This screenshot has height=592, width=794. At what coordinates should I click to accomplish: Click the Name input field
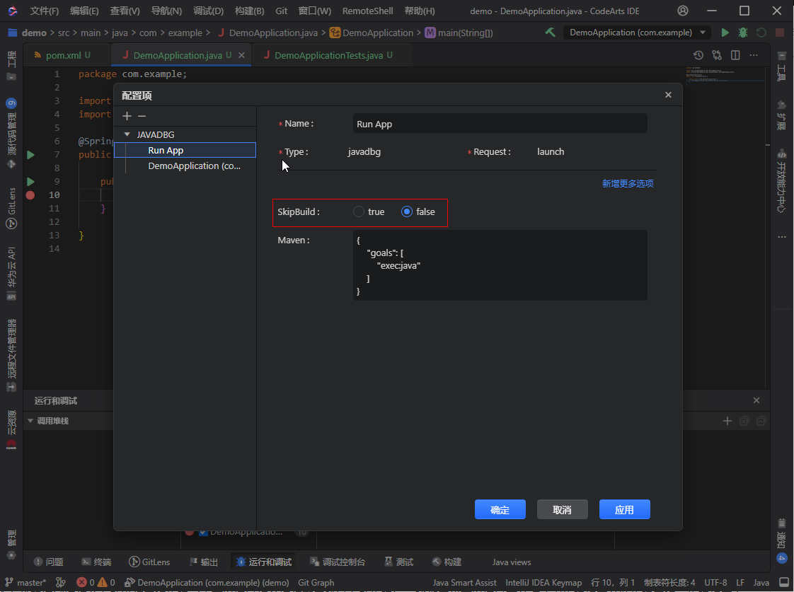pos(500,124)
